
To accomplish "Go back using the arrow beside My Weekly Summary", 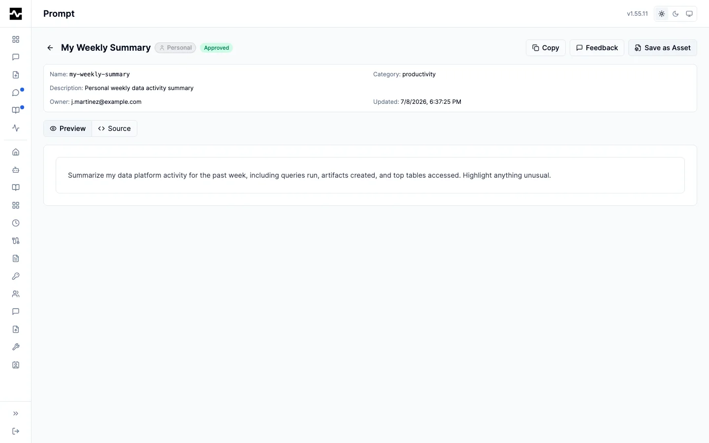I will pos(50,48).
